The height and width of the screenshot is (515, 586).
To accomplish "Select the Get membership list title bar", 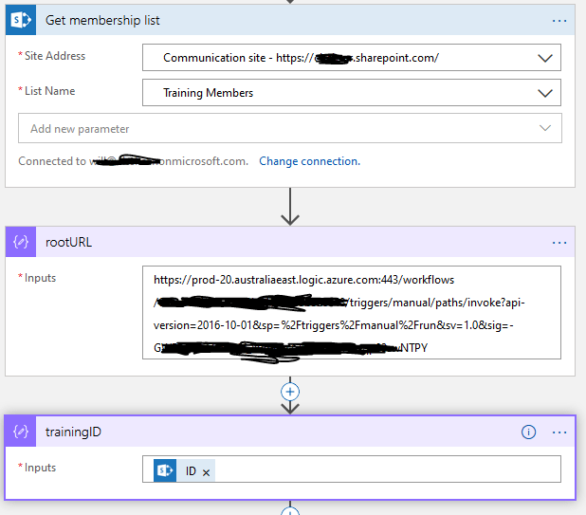I will 284,20.
